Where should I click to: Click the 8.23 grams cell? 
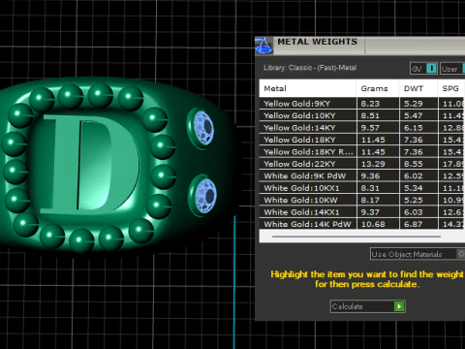[x=378, y=104]
